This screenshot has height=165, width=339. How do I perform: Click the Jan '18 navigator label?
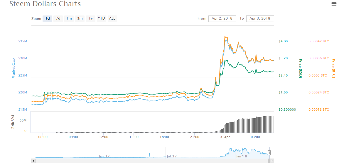242,157
